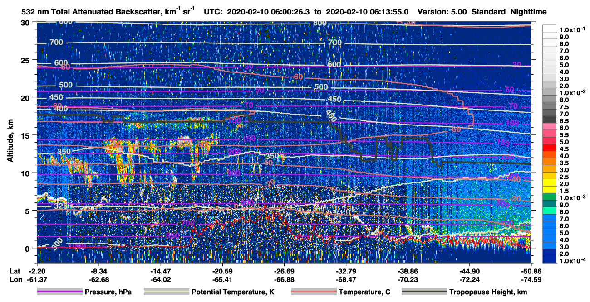The image size is (590, 302).
Task: Click the Lon row label
Action: [x=15, y=280]
